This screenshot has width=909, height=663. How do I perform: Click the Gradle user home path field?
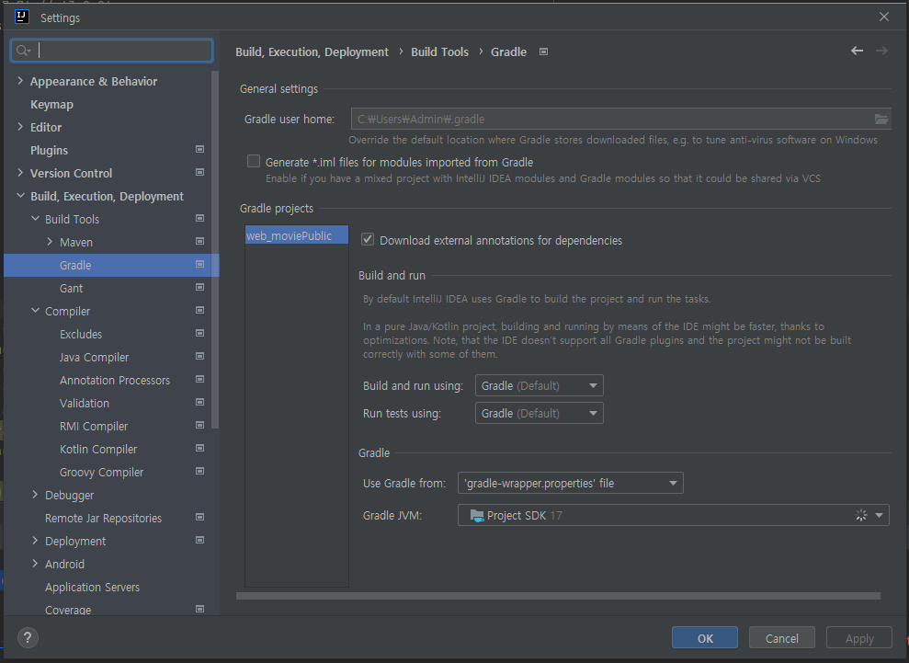pos(611,119)
